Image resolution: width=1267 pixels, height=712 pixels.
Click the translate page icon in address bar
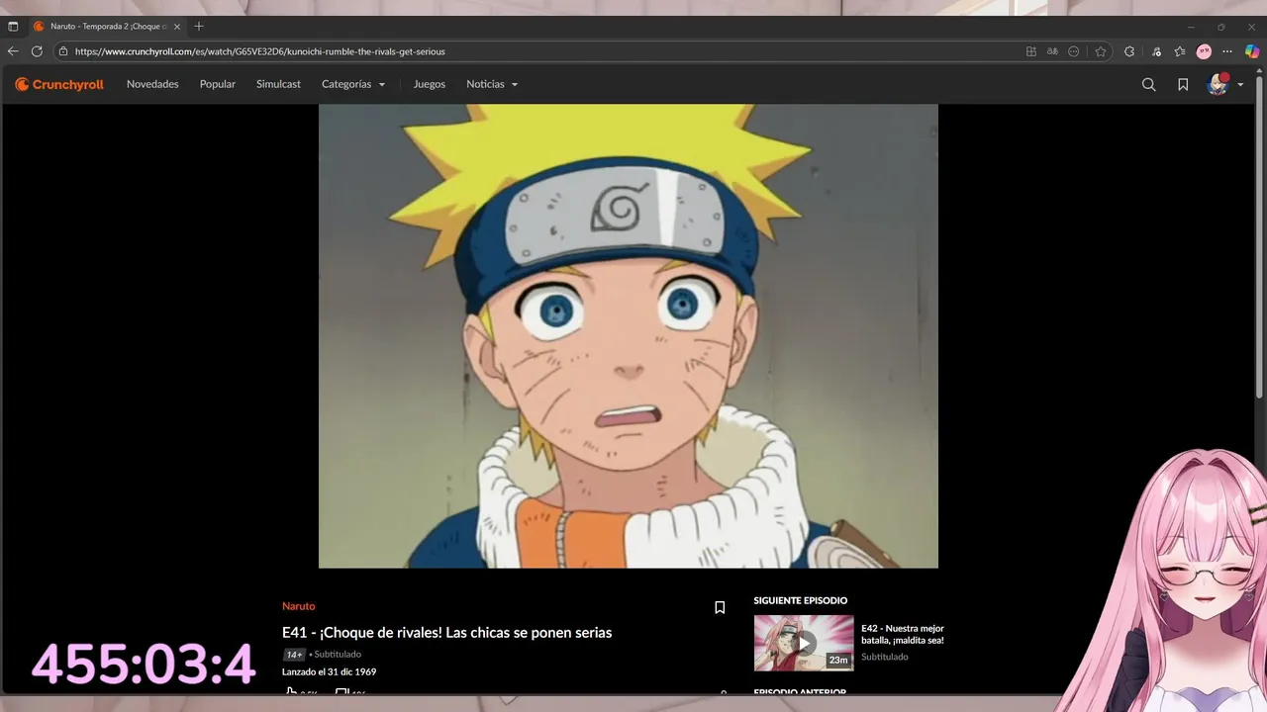click(x=1052, y=51)
